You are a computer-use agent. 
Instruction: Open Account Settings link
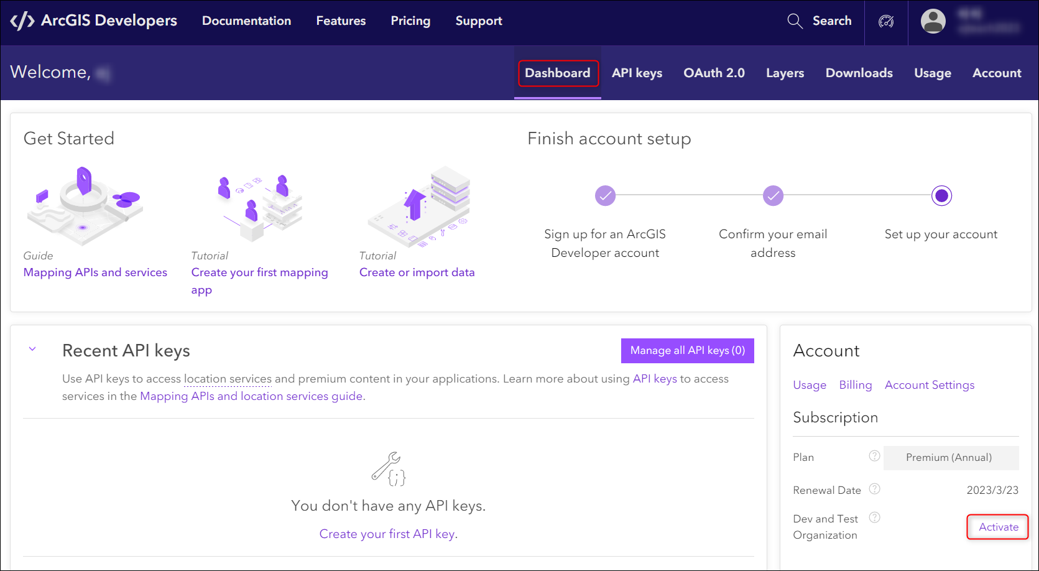930,385
